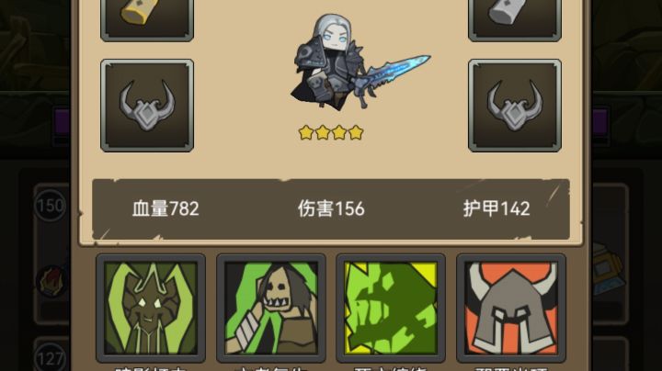Tap the 伤害156 damage stat
This screenshot has width=662, height=371.
point(331,208)
